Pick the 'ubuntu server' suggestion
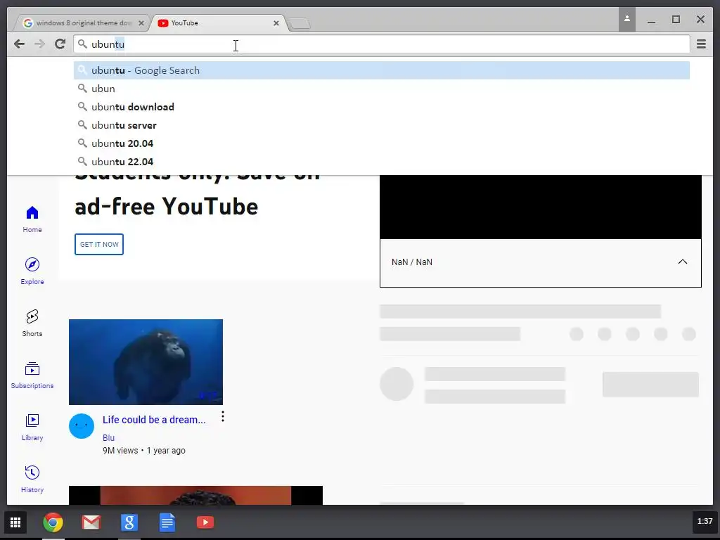 (382, 125)
